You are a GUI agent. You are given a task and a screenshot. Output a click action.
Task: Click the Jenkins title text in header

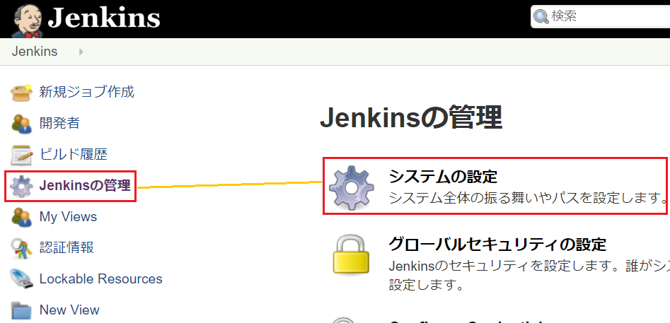coord(104,18)
